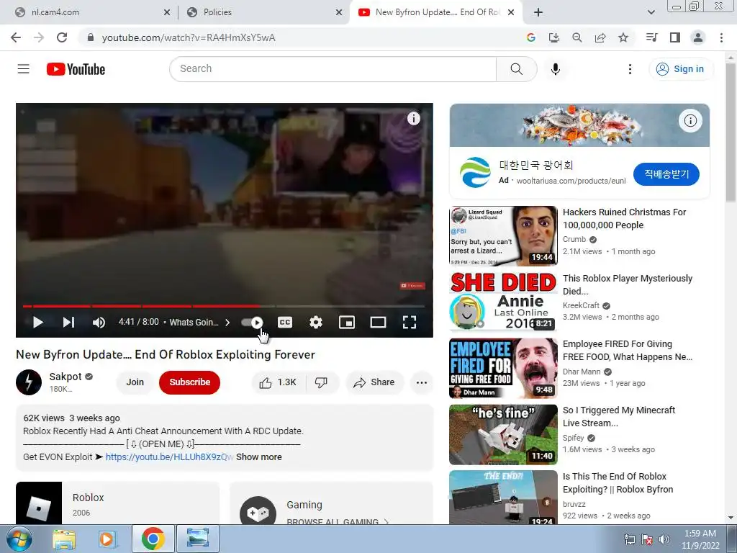The image size is (737, 553).
Task: Click the Google icon in address bar
Action: 531,37
